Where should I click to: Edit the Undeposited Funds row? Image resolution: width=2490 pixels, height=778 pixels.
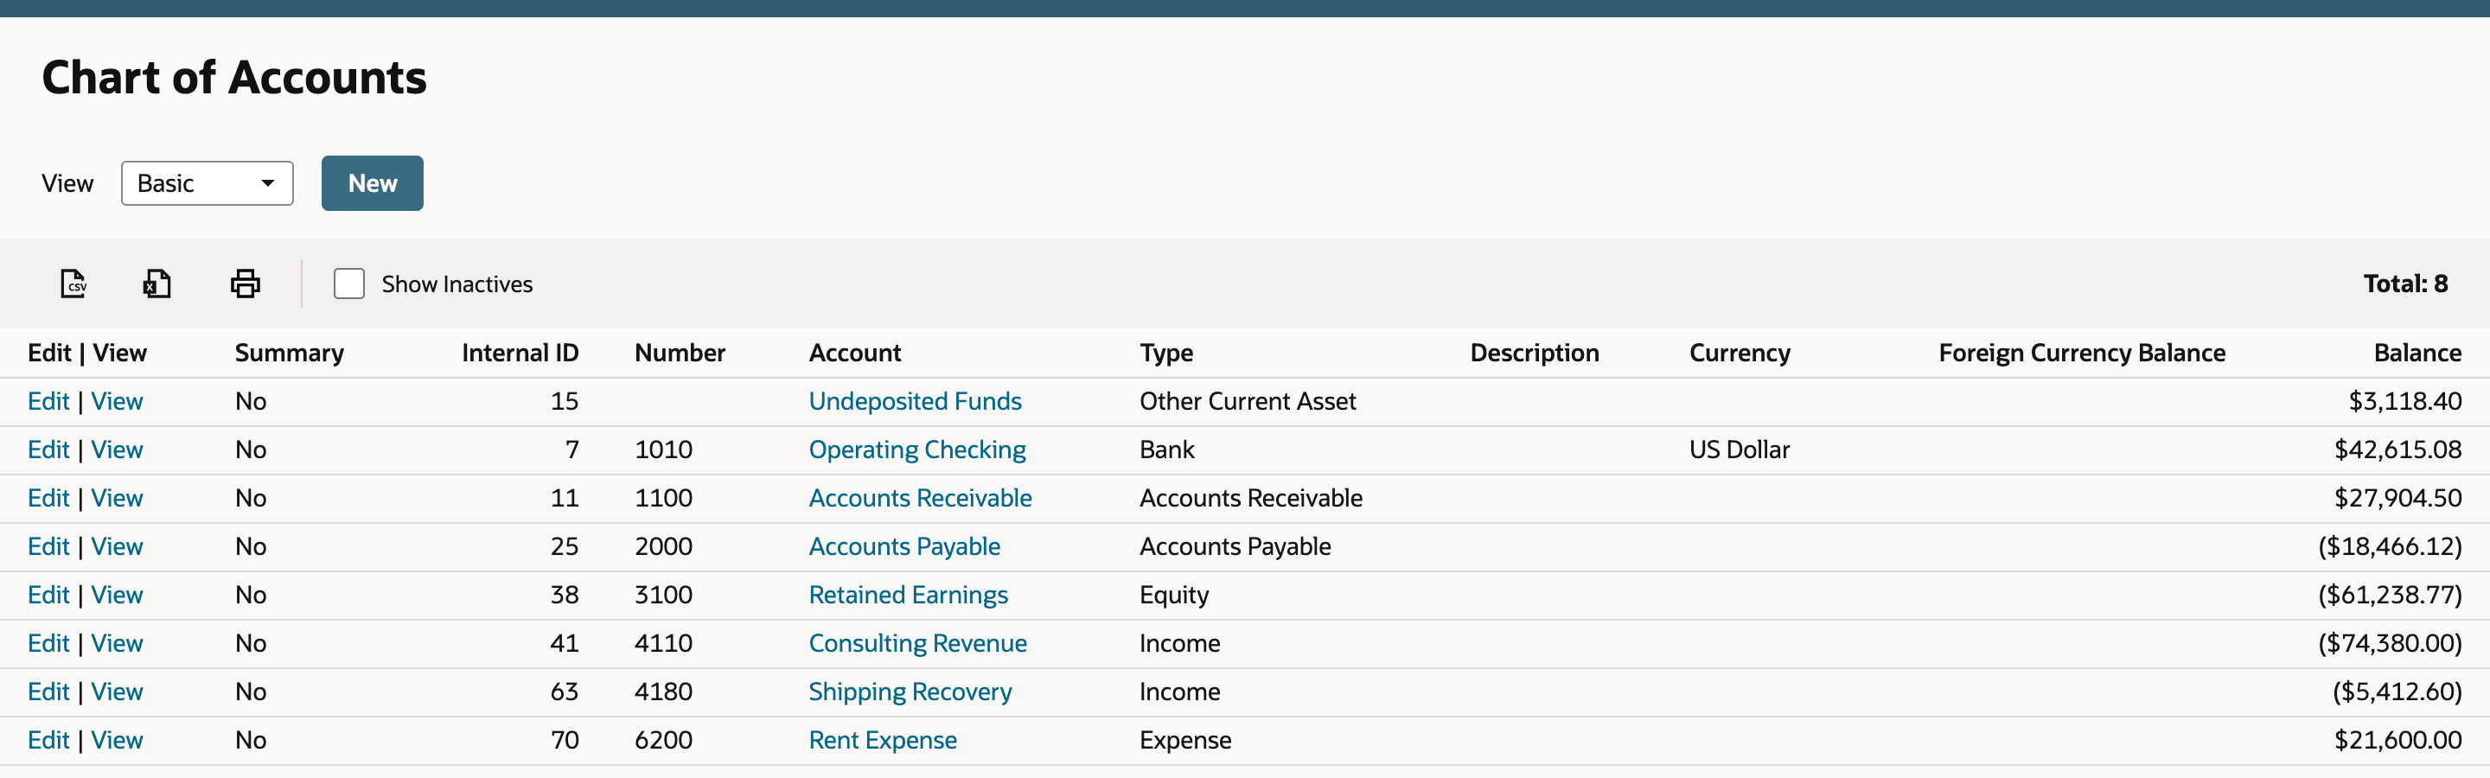pos(48,401)
